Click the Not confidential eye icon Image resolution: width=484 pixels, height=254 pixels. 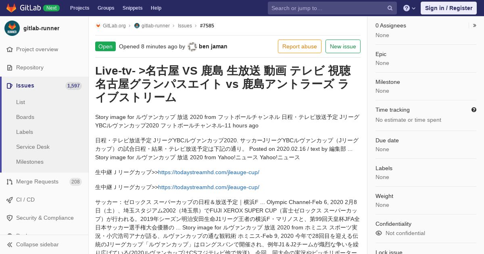379,233
